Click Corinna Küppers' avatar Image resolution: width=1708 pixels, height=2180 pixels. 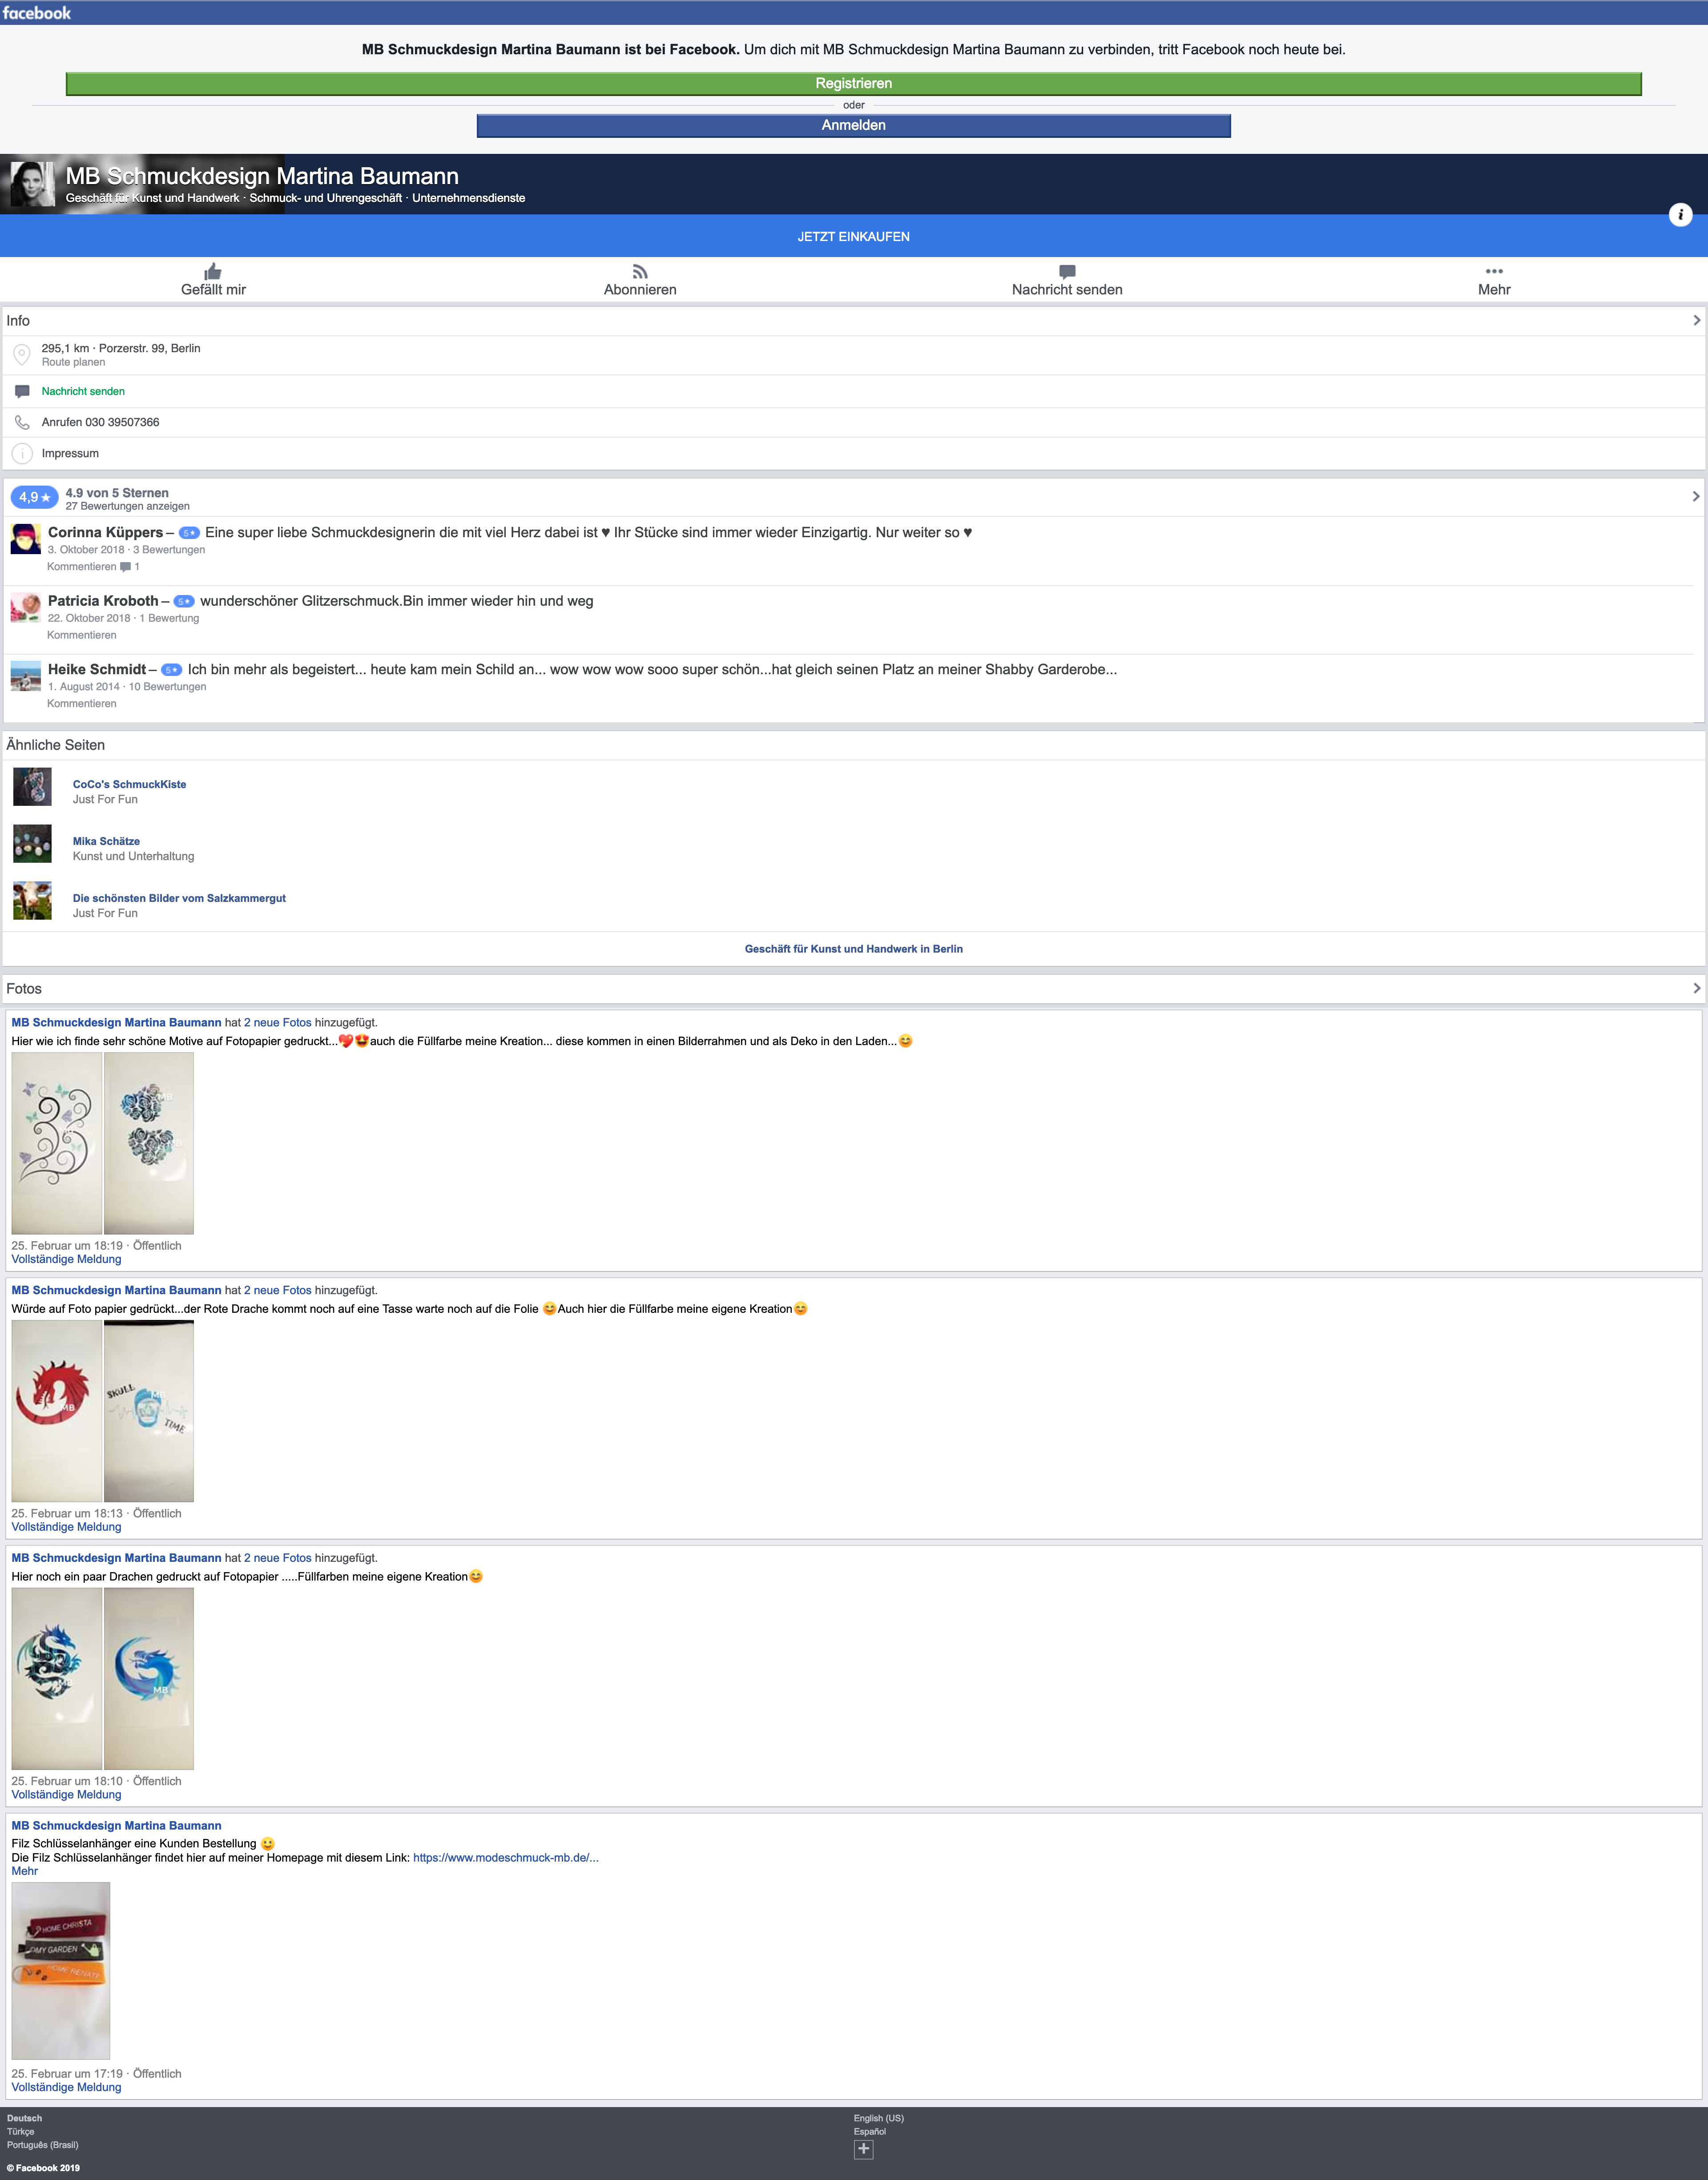(26, 538)
